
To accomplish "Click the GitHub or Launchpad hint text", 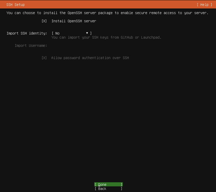I will (x=106, y=37).
